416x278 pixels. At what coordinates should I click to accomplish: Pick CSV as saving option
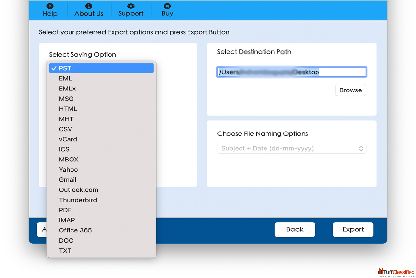[x=101, y=129]
